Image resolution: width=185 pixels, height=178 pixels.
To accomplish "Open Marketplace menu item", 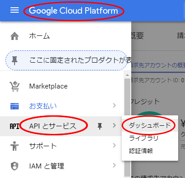I will [x=48, y=86].
